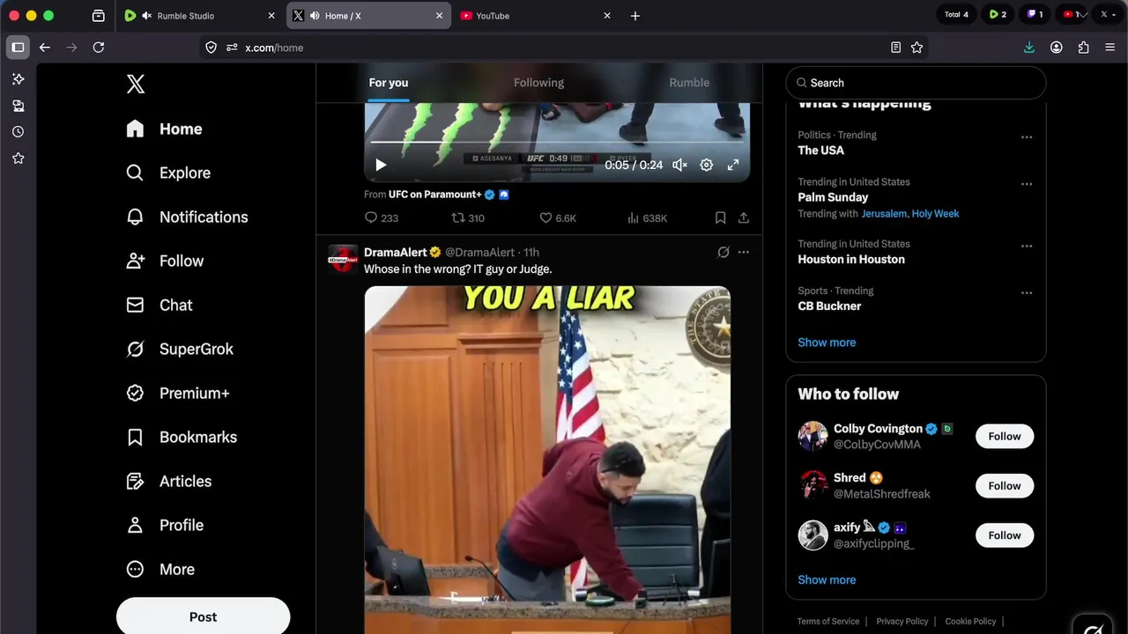Open browser extensions puzzle icon

(1083, 48)
